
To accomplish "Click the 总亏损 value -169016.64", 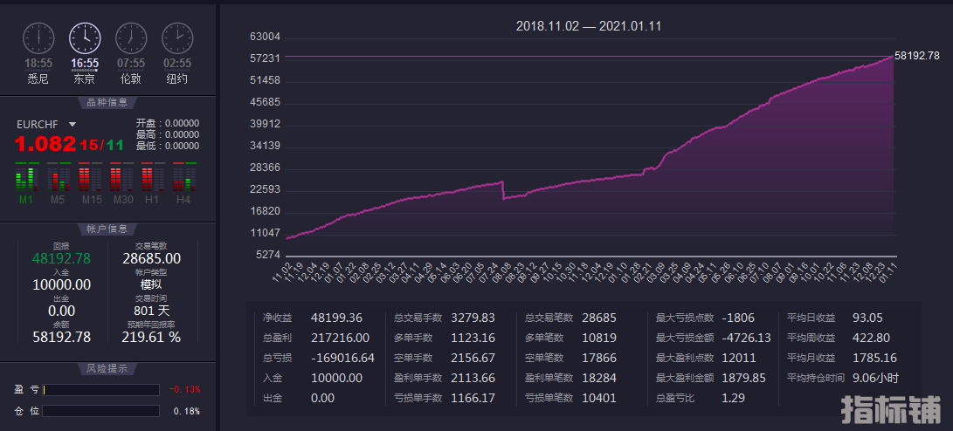I will (x=342, y=358).
